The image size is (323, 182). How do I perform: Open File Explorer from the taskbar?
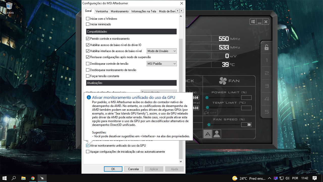23,178
